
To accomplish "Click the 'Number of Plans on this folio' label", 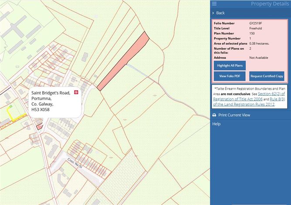I will pos(229,50).
